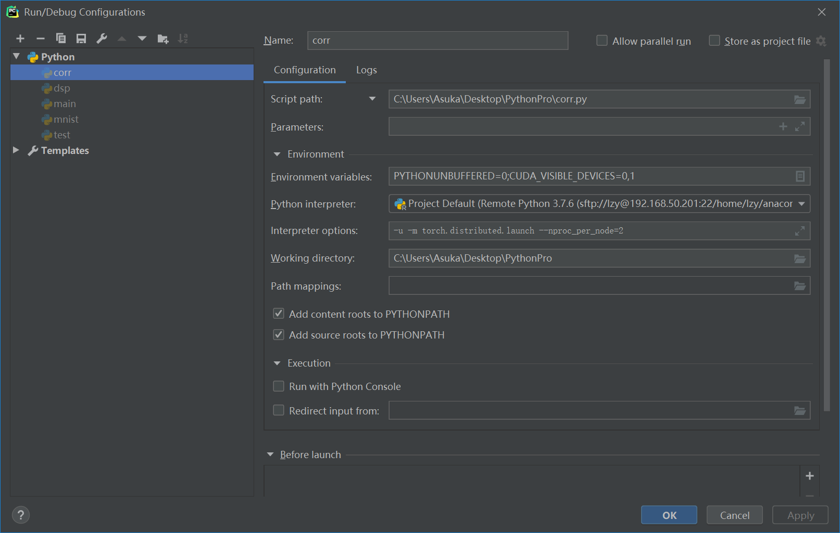The width and height of the screenshot is (840, 533).
Task: Remove selected configuration with minus icon
Action: (41, 38)
